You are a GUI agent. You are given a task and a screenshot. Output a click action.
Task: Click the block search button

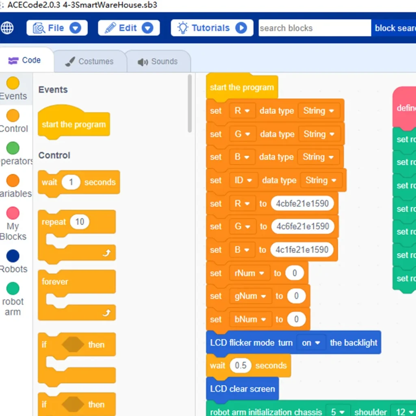pos(394,28)
